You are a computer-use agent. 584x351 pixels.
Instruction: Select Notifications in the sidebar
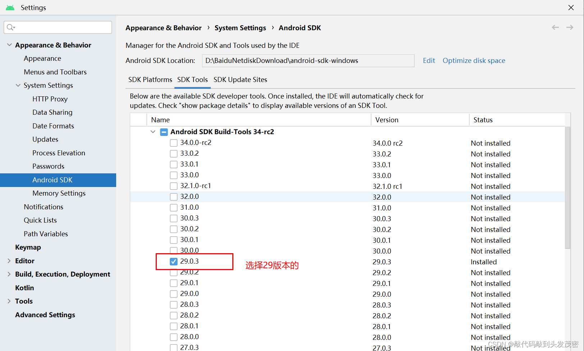pos(44,207)
